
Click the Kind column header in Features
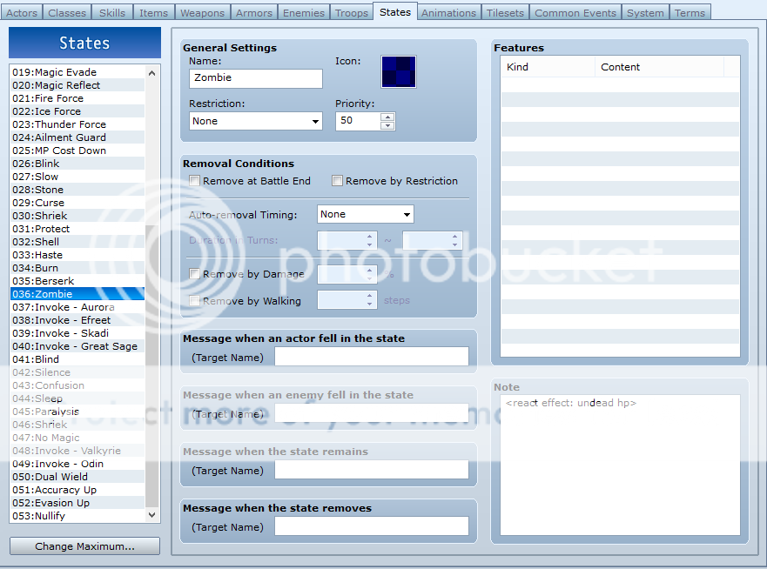coord(547,67)
